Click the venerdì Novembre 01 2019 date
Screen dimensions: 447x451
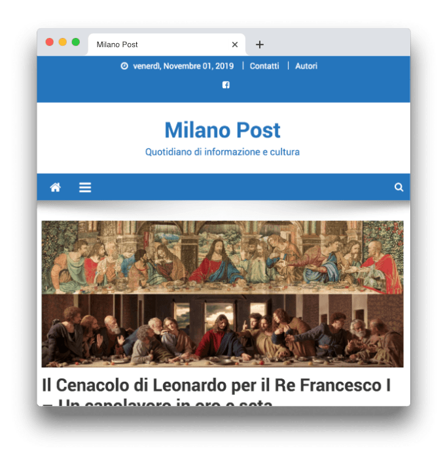[x=183, y=66]
